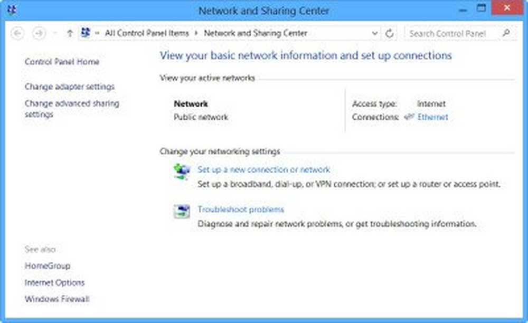This screenshot has height=323, width=528.
Task: Click the Up one level arrow
Action: click(x=70, y=33)
